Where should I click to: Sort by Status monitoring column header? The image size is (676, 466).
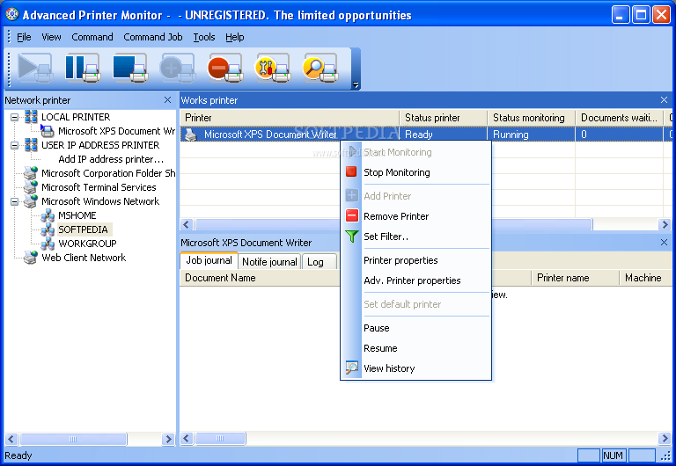(x=531, y=118)
